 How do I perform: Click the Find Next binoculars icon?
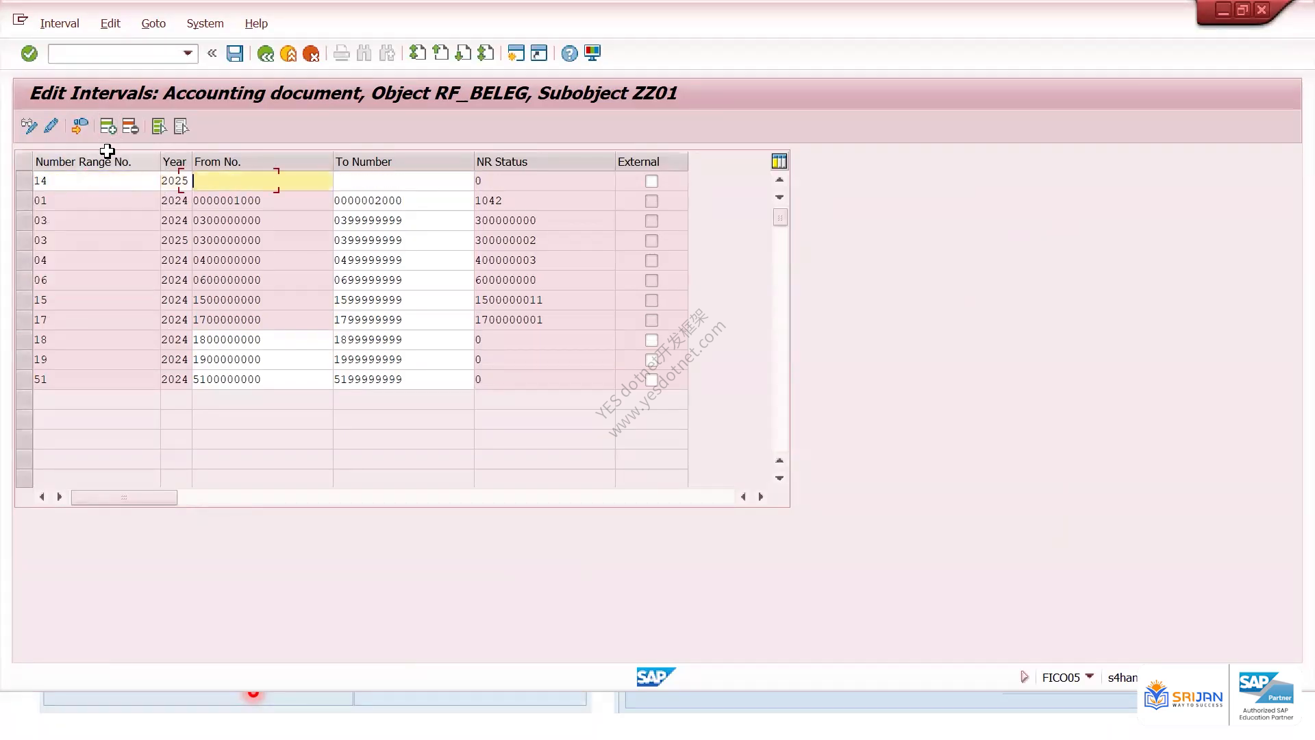(x=387, y=53)
